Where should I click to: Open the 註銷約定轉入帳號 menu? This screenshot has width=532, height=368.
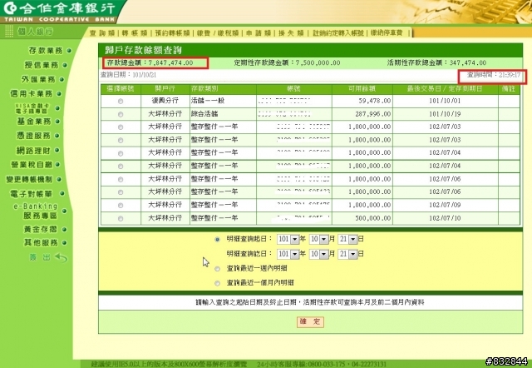pos(338,33)
